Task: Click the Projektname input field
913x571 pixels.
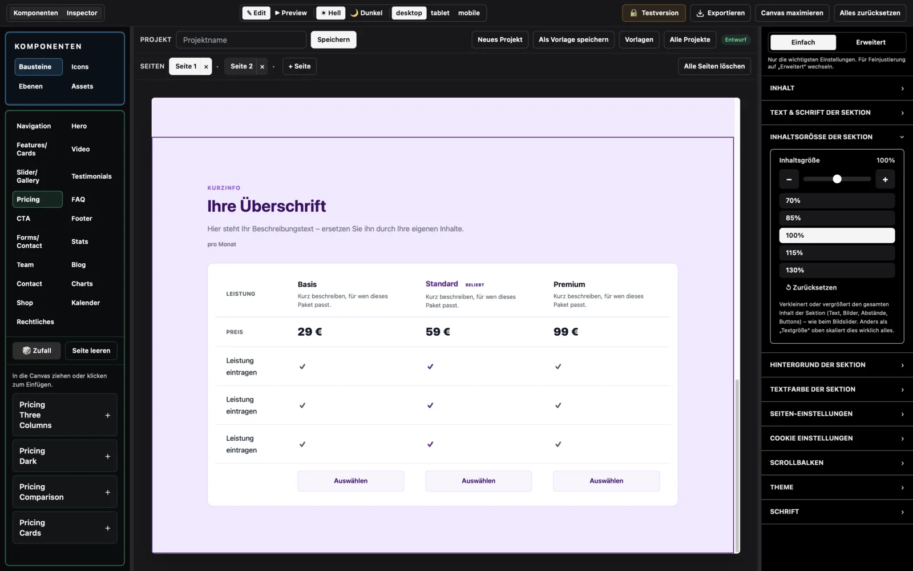Action: [241, 40]
